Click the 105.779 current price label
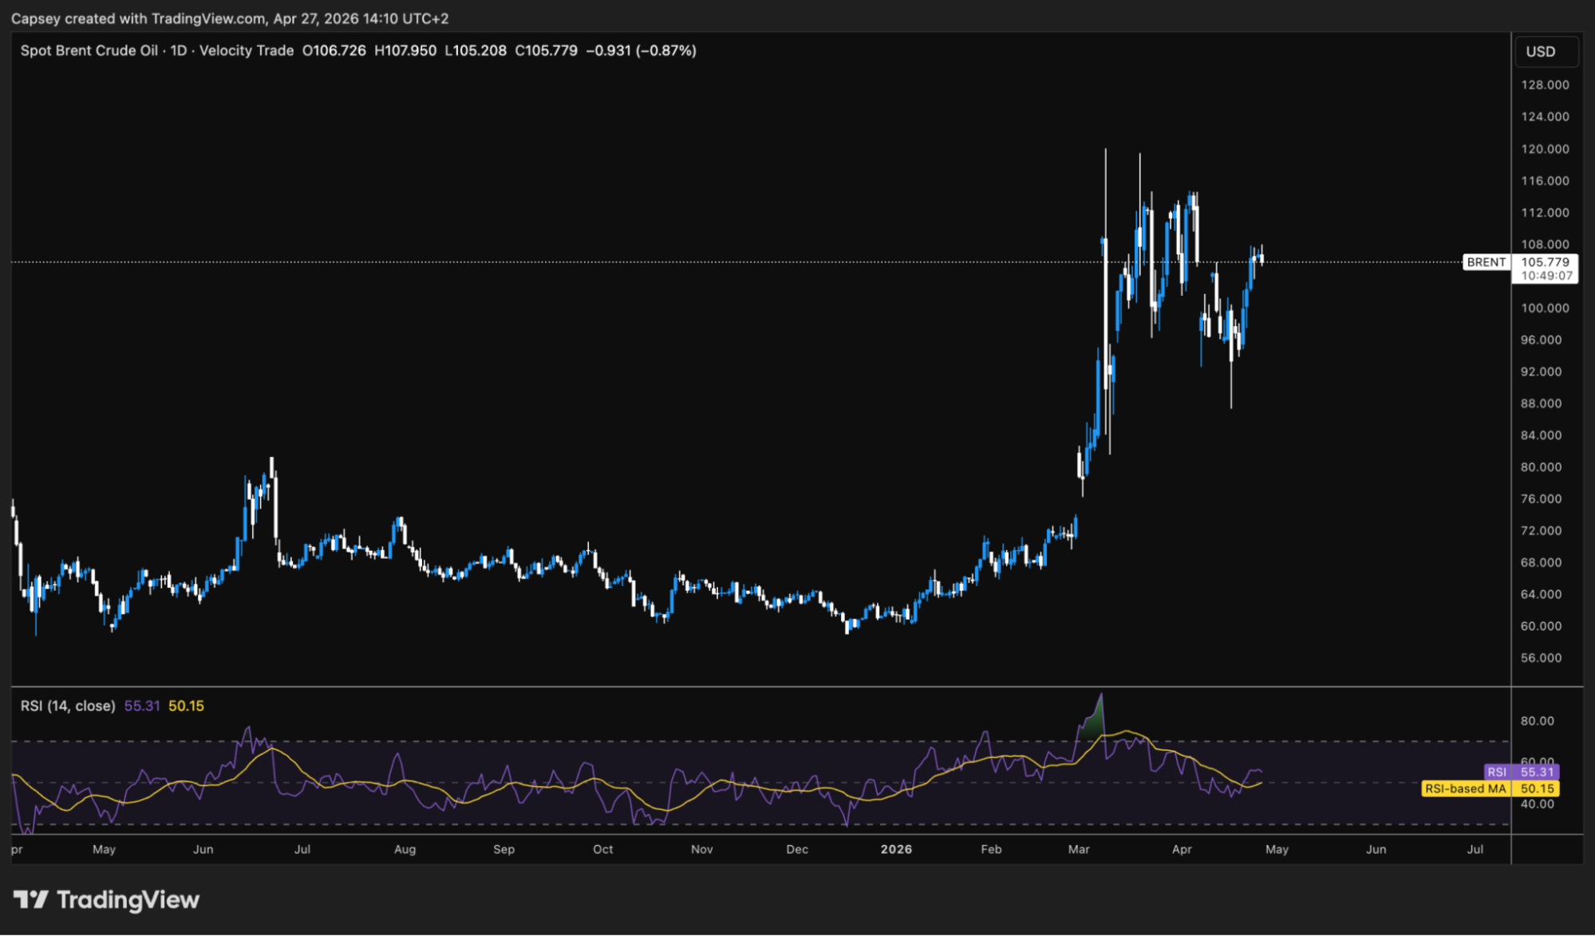 [x=1545, y=262]
